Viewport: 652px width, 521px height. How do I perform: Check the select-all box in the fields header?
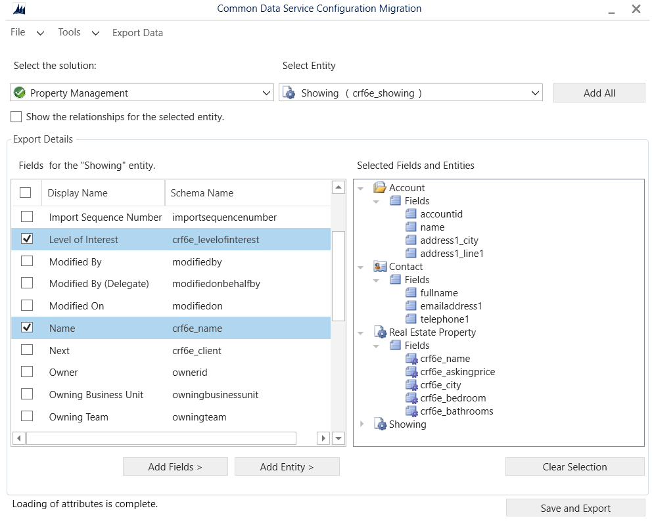[26, 192]
